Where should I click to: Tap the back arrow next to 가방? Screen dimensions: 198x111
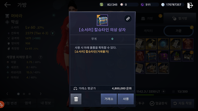7,5
